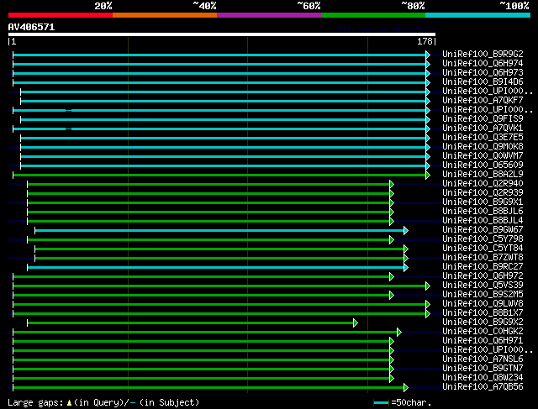Image resolution: width=538 pixels, height=409 pixels.
Task: Select the UniRef100_Q3E7E5 label
Action: tap(483, 138)
